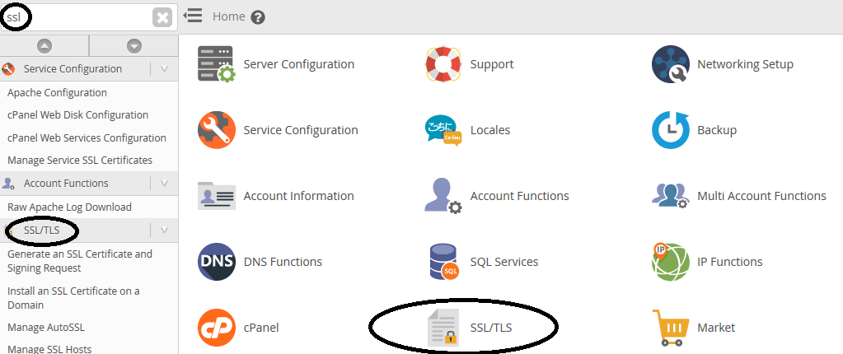Open the DNS Functions icon
The image size is (843, 354).
[217, 262]
